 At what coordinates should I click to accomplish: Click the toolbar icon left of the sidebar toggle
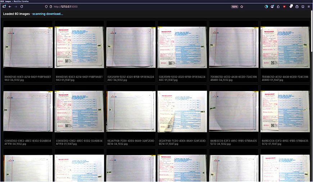pyautogui.click(x=297, y=6)
